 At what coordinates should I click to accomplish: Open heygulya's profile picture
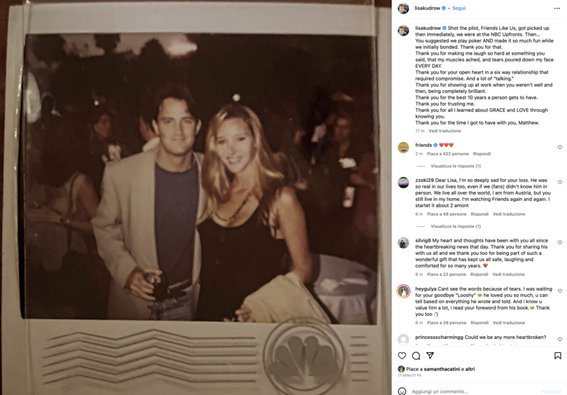403,291
